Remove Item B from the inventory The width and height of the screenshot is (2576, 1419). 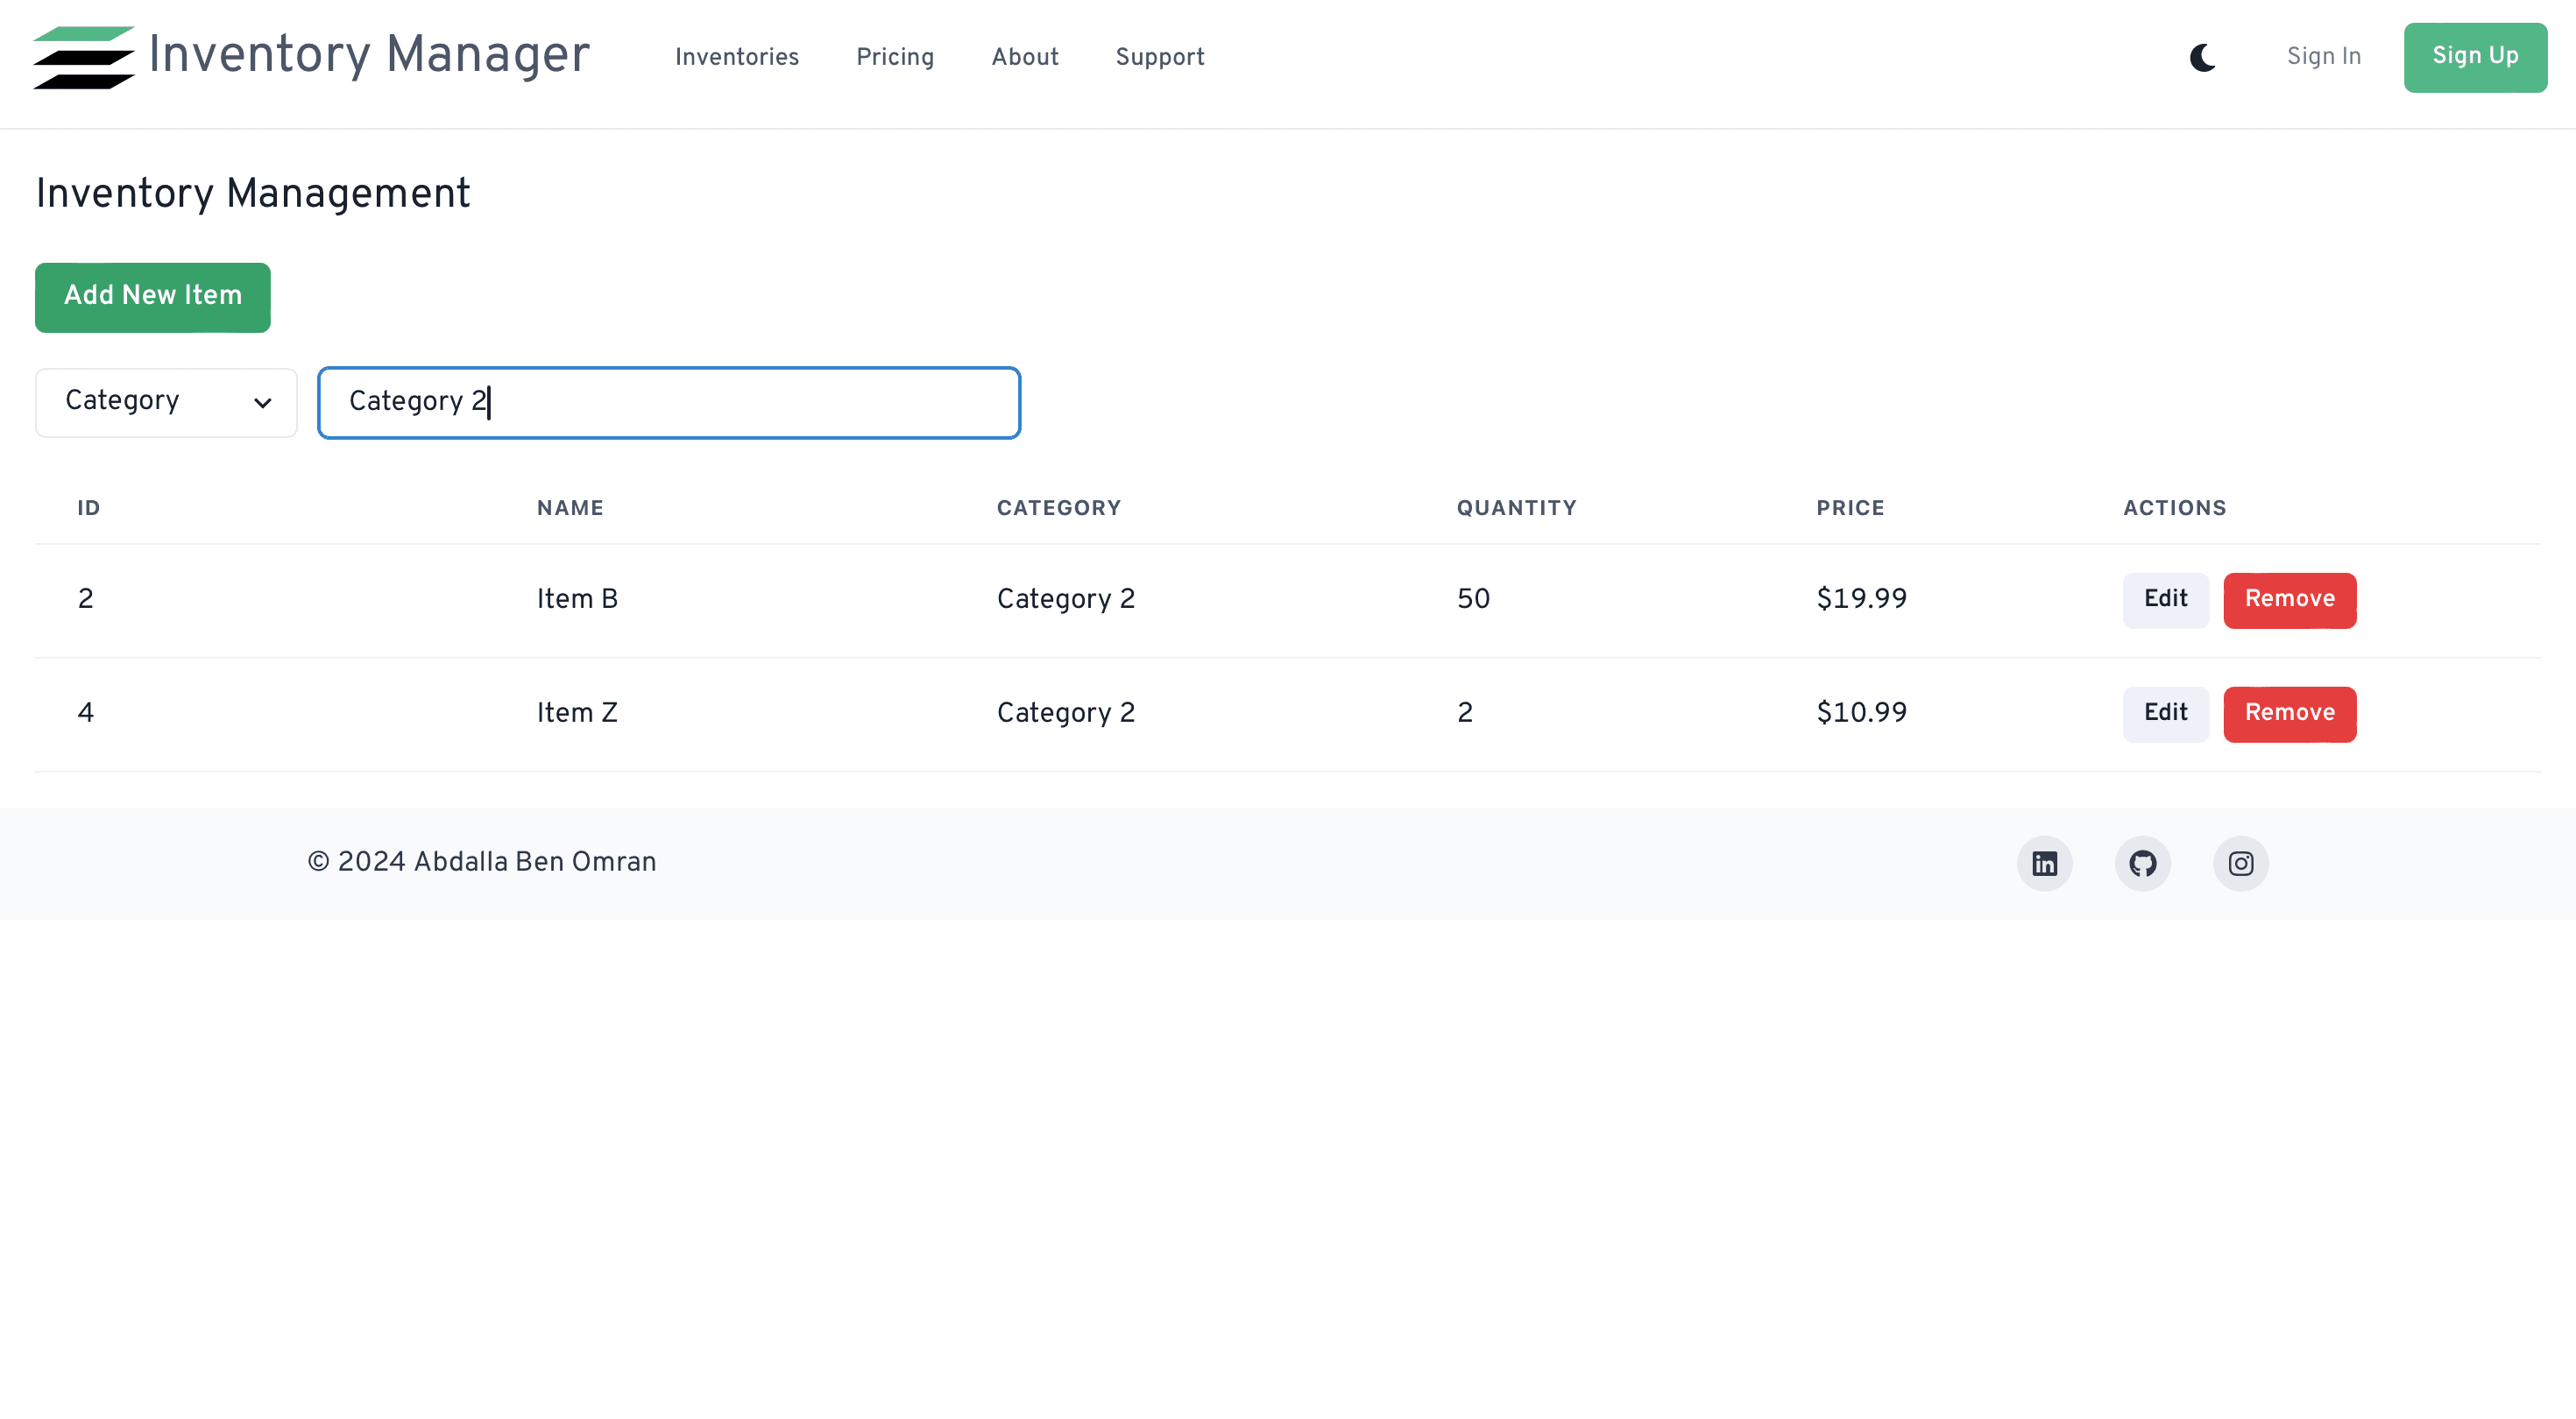click(x=2289, y=599)
